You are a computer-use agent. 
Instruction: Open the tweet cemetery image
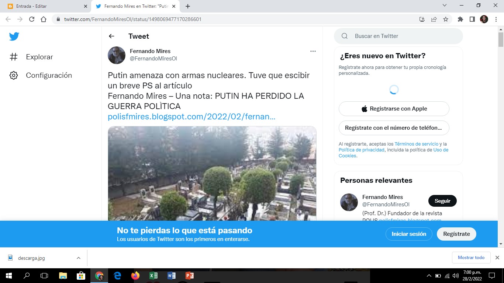click(212, 173)
